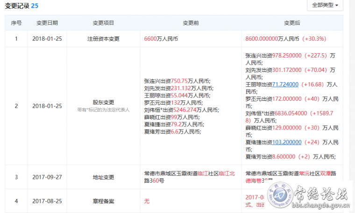355x213 pixels.
Task: Click the 常德论坛 watermark title text
Action: (x=327, y=192)
